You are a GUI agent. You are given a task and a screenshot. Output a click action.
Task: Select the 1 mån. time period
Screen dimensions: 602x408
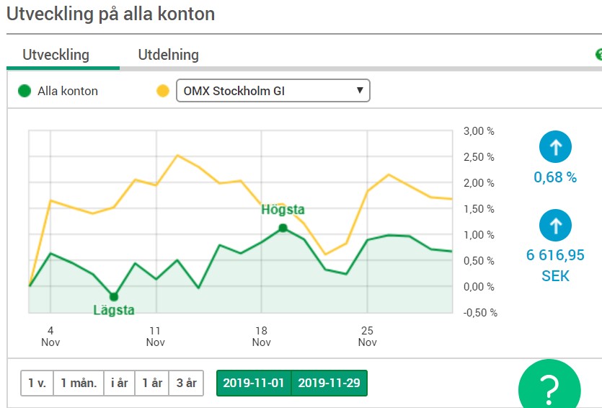click(x=79, y=383)
